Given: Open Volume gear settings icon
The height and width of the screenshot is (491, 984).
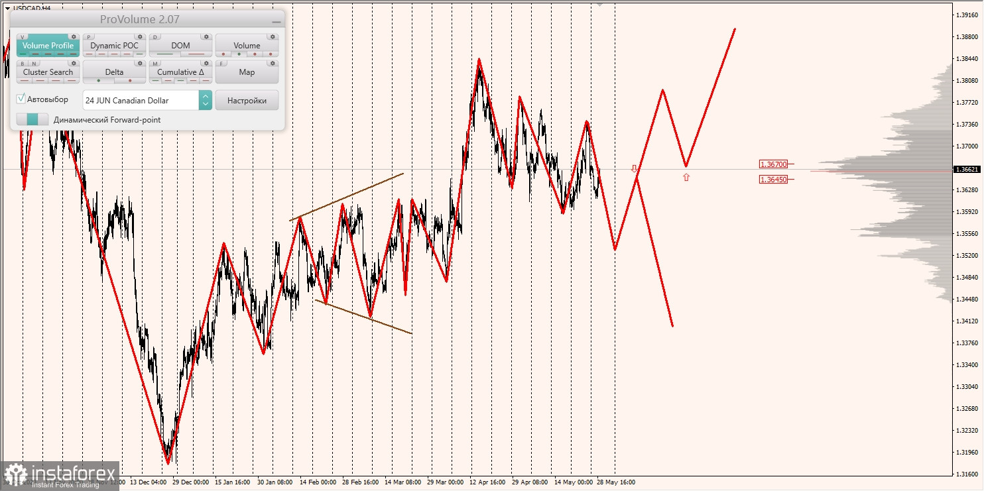Looking at the screenshot, I should (x=273, y=36).
